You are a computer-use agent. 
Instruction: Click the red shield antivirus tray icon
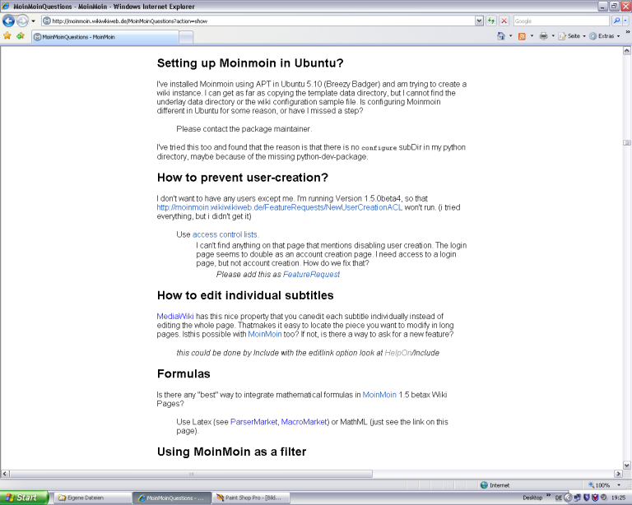(595, 498)
